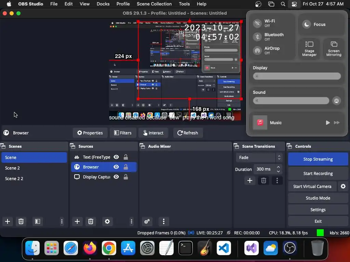Refresh the Browser source
The height and width of the screenshot is (262, 350).
(x=188, y=133)
